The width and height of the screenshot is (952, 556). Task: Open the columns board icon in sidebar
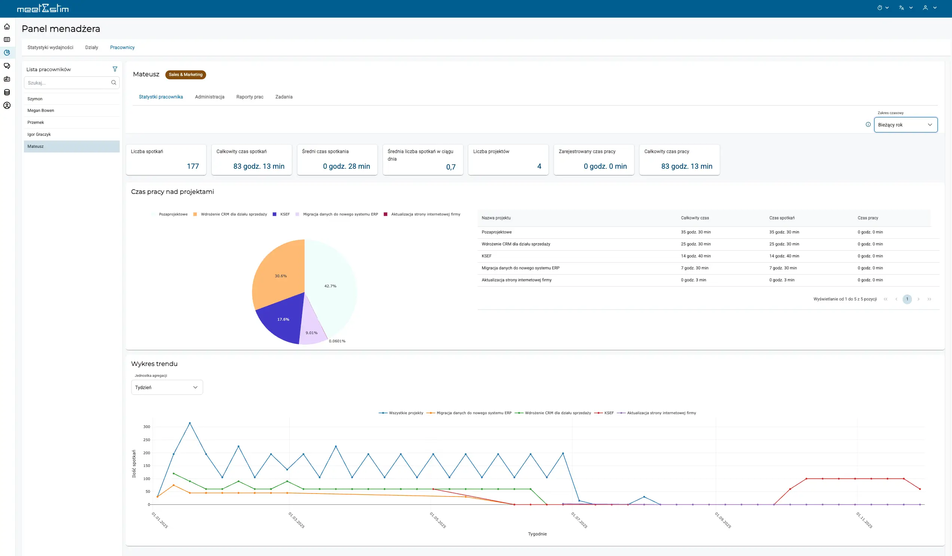point(7,40)
